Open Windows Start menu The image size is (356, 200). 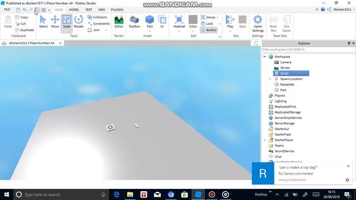point(7,194)
